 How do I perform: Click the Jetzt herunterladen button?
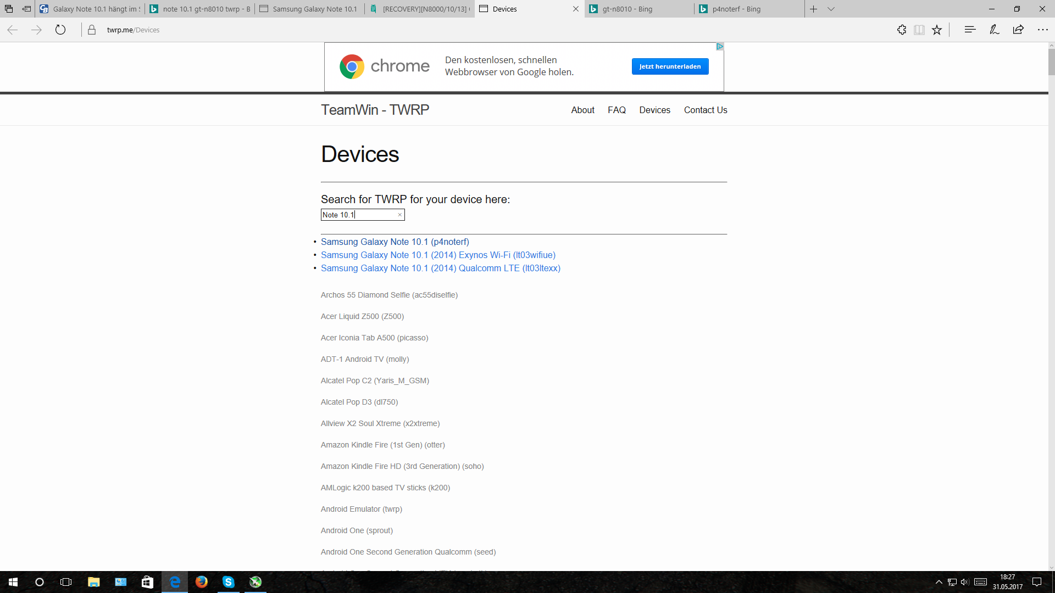pos(670,66)
